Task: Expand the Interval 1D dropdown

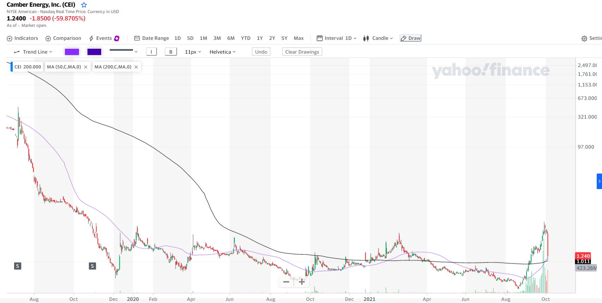Action: click(337, 38)
